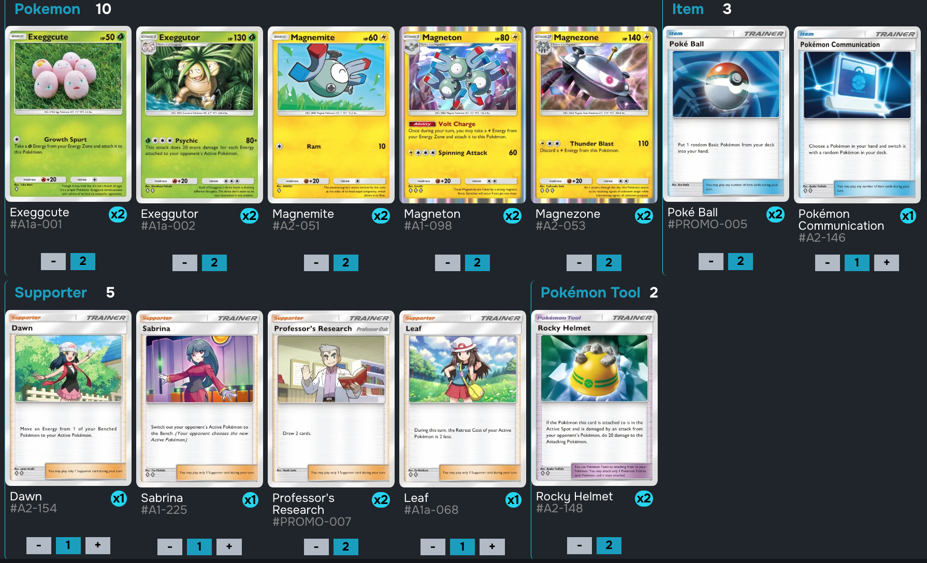Click the x2 badge beside Professor's Research
Screen dimensions: 927x563
point(381,500)
